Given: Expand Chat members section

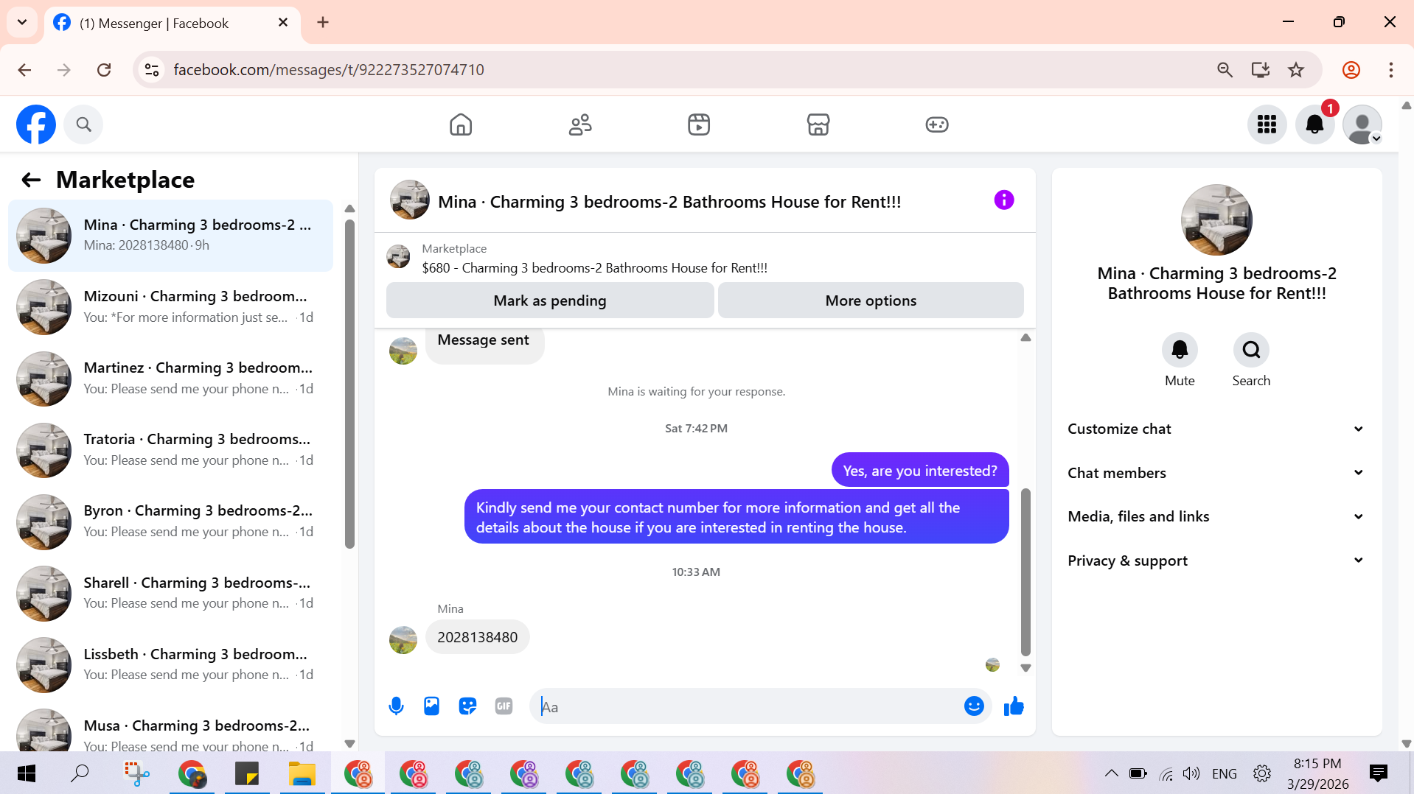Looking at the screenshot, I should [1216, 473].
